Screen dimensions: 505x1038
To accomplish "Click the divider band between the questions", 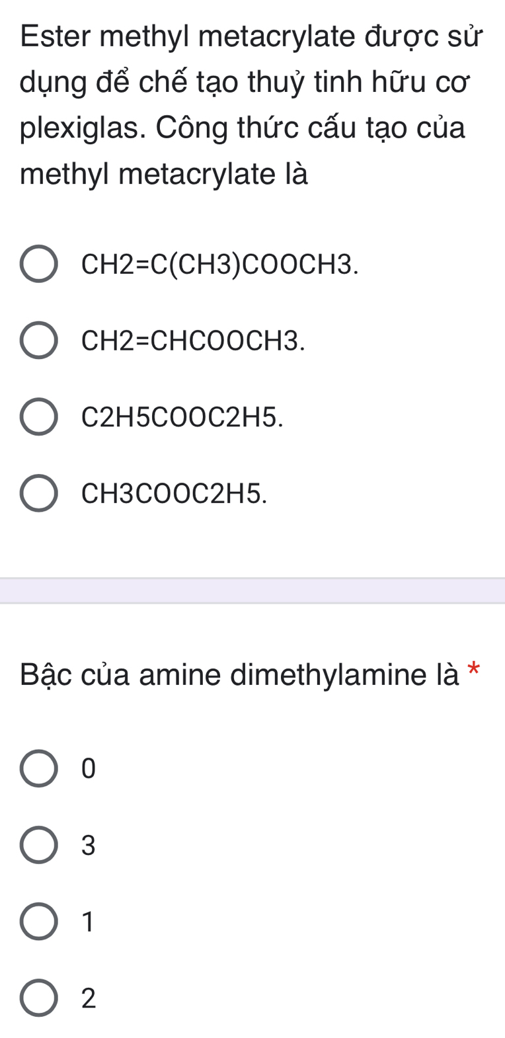I will [x=252, y=590].
